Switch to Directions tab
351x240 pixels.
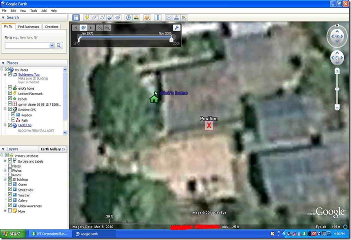click(x=52, y=27)
